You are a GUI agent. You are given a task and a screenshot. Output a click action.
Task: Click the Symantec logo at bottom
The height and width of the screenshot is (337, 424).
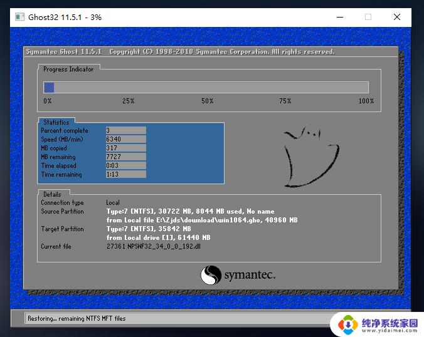(x=238, y=275)
